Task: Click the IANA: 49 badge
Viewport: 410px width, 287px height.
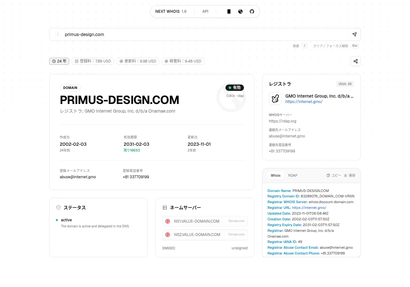Action: pyautogui.click(x=345, y=84)
